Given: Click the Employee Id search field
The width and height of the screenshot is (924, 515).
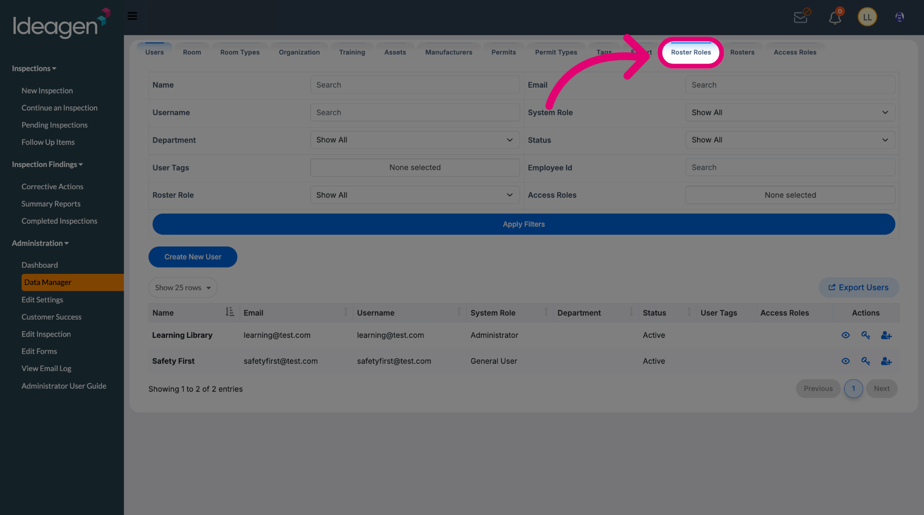Looking at the screenshot, I should [790, 167].
